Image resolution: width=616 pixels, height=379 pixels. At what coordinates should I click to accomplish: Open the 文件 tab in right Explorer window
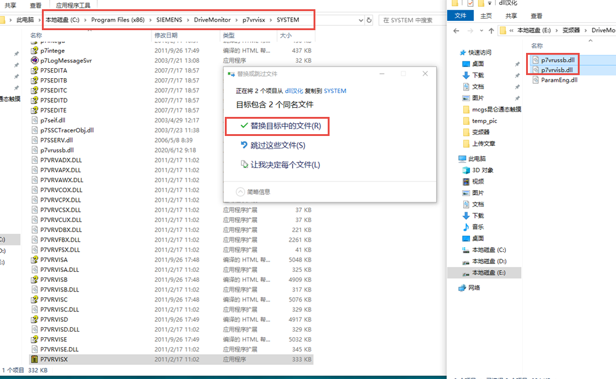(x=460, y=16)
